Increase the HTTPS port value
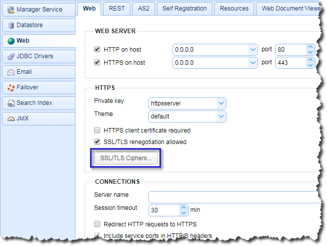This screenshot has height=246, width=327. (x=310, y=60)
